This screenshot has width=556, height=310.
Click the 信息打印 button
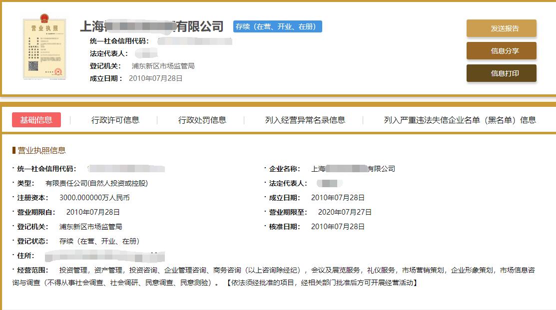501,73
